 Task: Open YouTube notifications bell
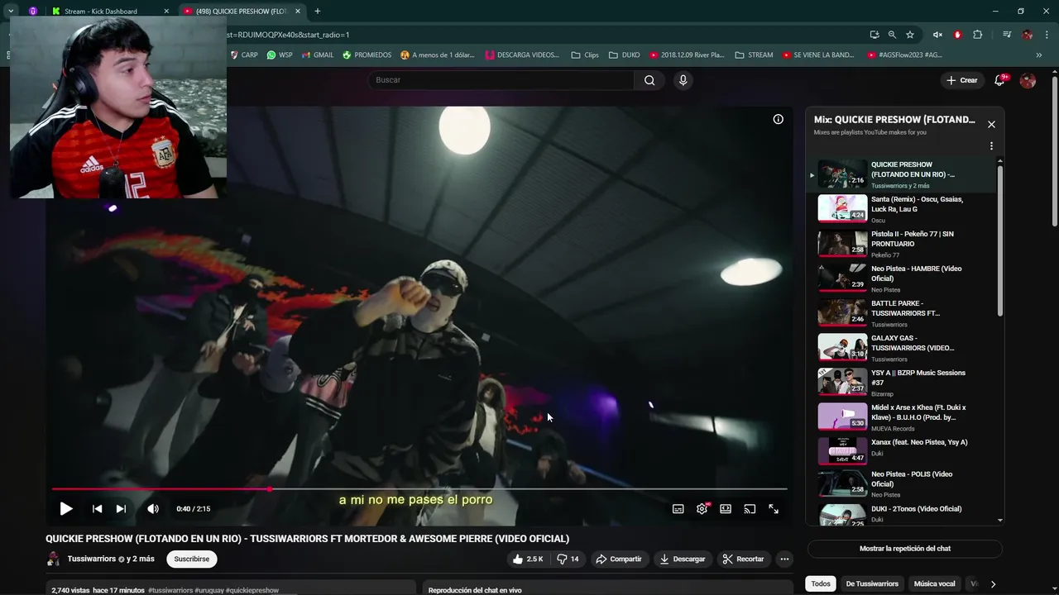click(x=999, y=80)
